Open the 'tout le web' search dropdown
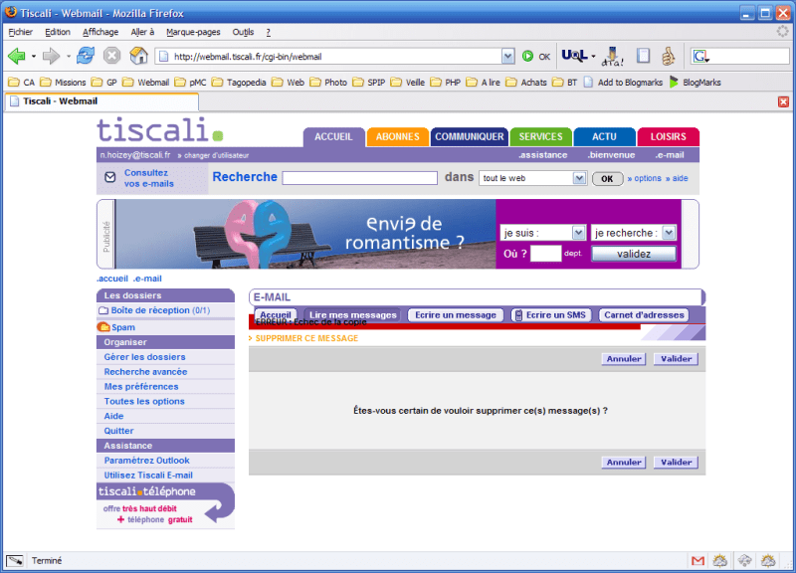The height and width of the screenshot is (573, 796). pos(579,178)
